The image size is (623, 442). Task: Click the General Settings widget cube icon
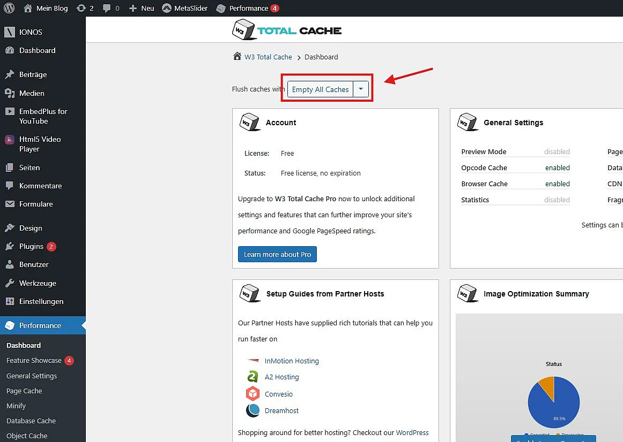[468, 122]
